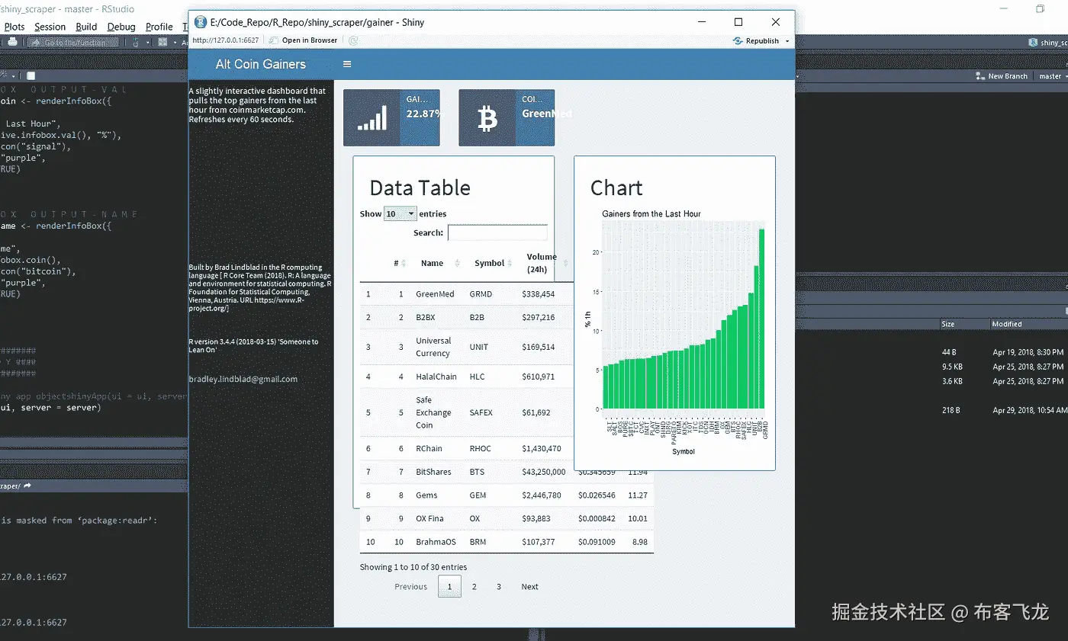Toggle the Alt Coin Gainers sidebar hamburger menu
The height and width of the screenshot is (641, 1068).
(x=347, y=64)
